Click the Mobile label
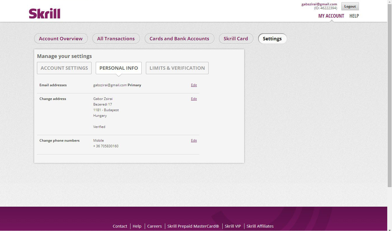Image resolution: width=392 pixels, height=231 pixels. pos(99,141)
